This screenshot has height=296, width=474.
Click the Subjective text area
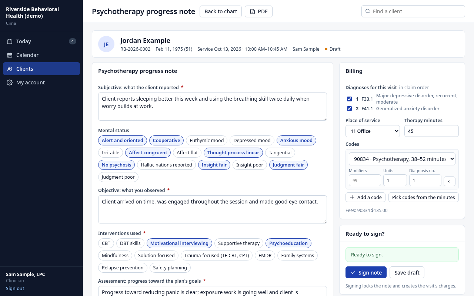pos(213,107)
